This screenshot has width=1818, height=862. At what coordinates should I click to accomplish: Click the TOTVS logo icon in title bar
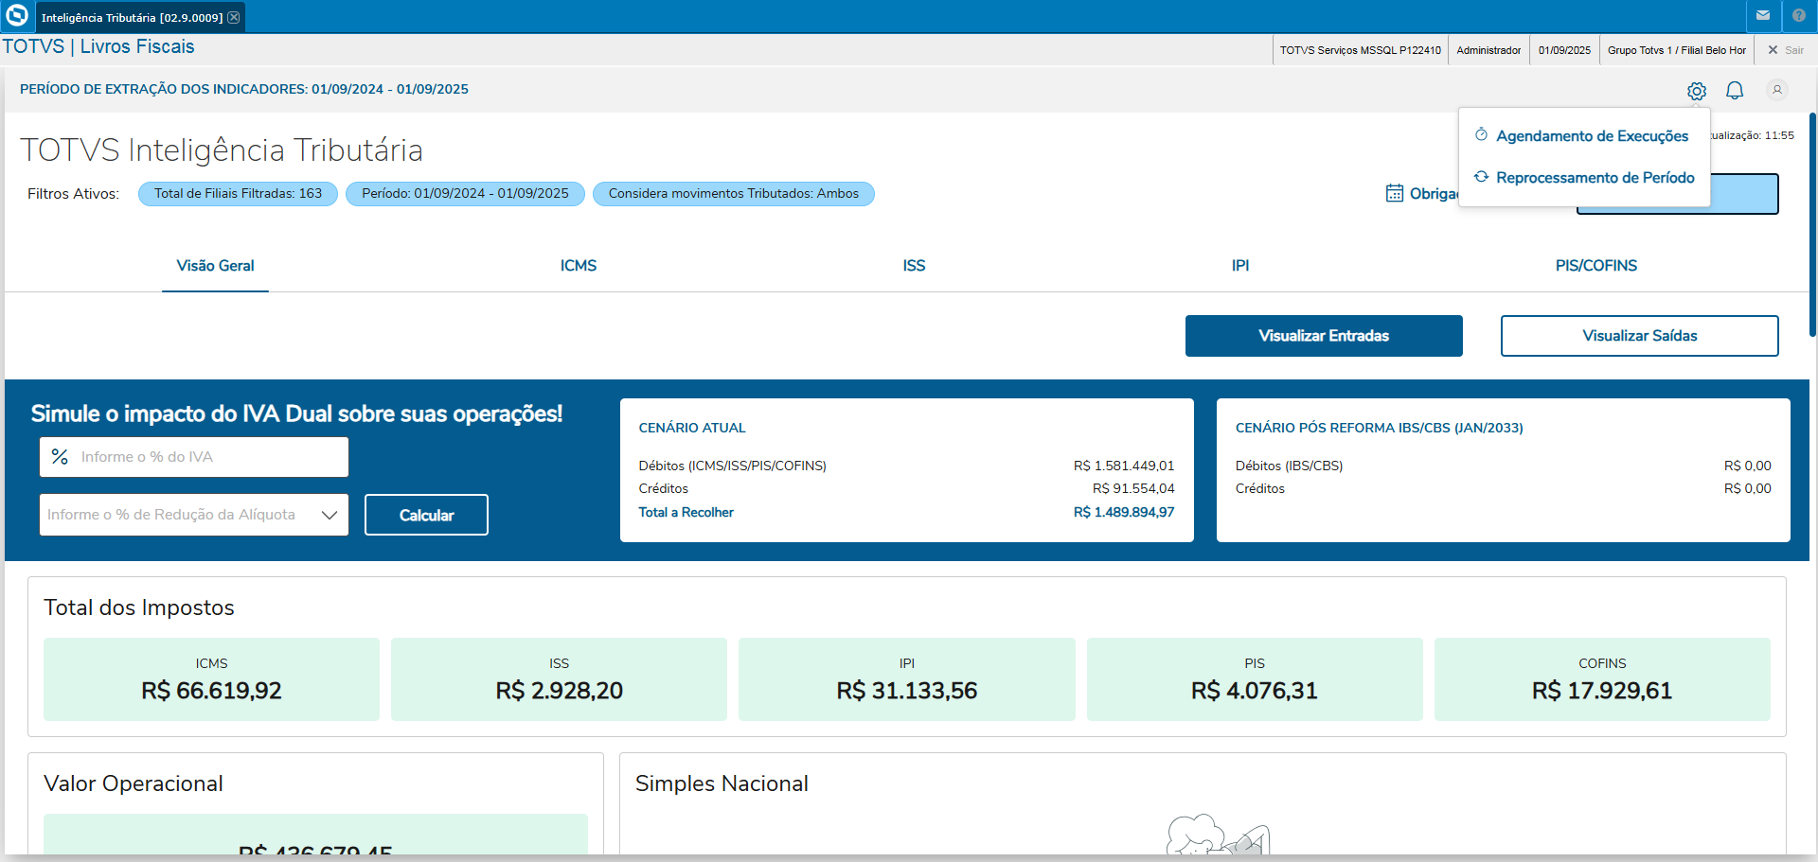click(x=17, y=16)
